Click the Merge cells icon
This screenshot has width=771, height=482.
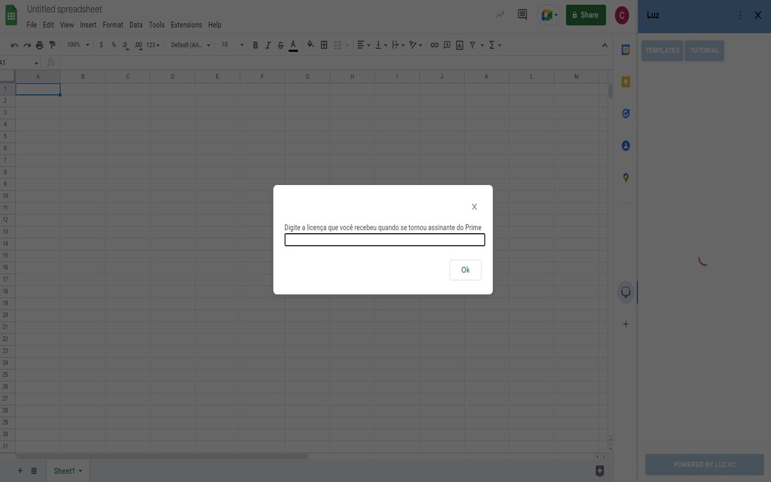337,45
